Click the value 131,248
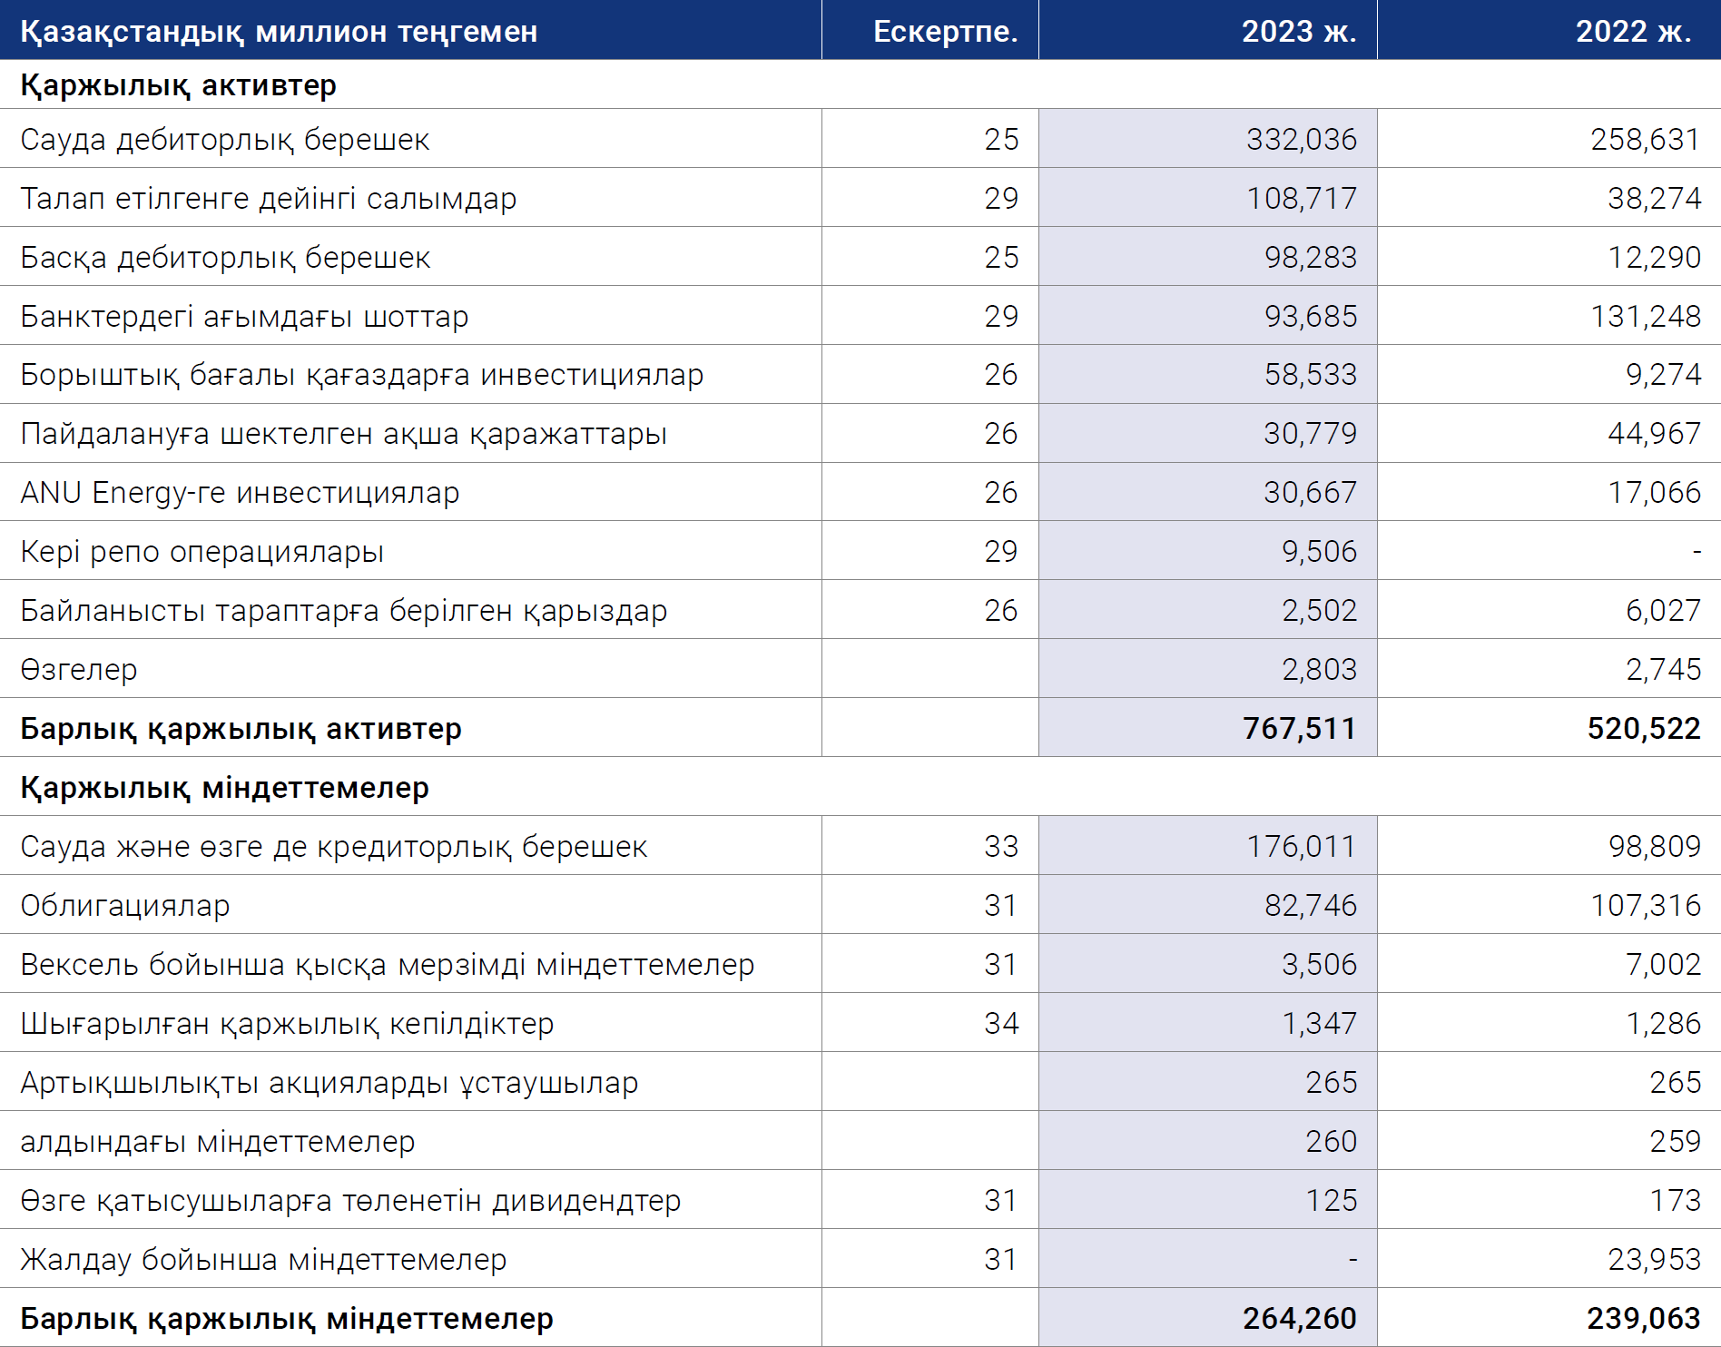This screenshot has width=1721, height=1347. click(1645, 317)
